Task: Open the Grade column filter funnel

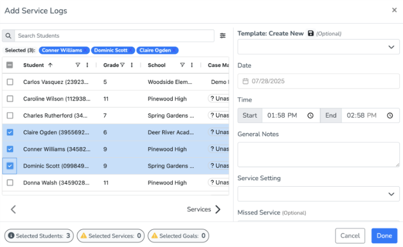Action: coord(122,65)
